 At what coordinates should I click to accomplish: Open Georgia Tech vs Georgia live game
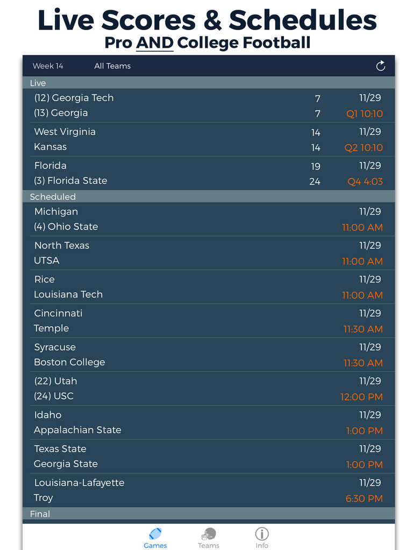pos(209,105)
